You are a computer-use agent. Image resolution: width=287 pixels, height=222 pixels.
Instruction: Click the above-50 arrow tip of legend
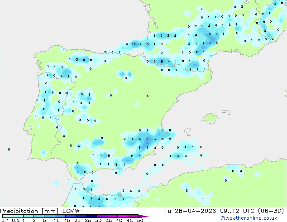[143, 216]
